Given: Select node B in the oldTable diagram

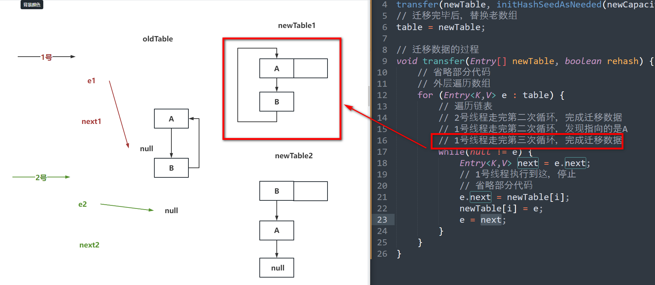Looking at the screenshot, I should click(171, 168).
